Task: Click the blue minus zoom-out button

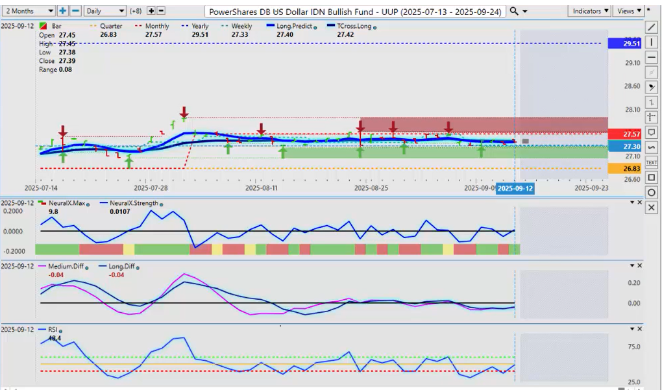Action: [x=75, y=11]
